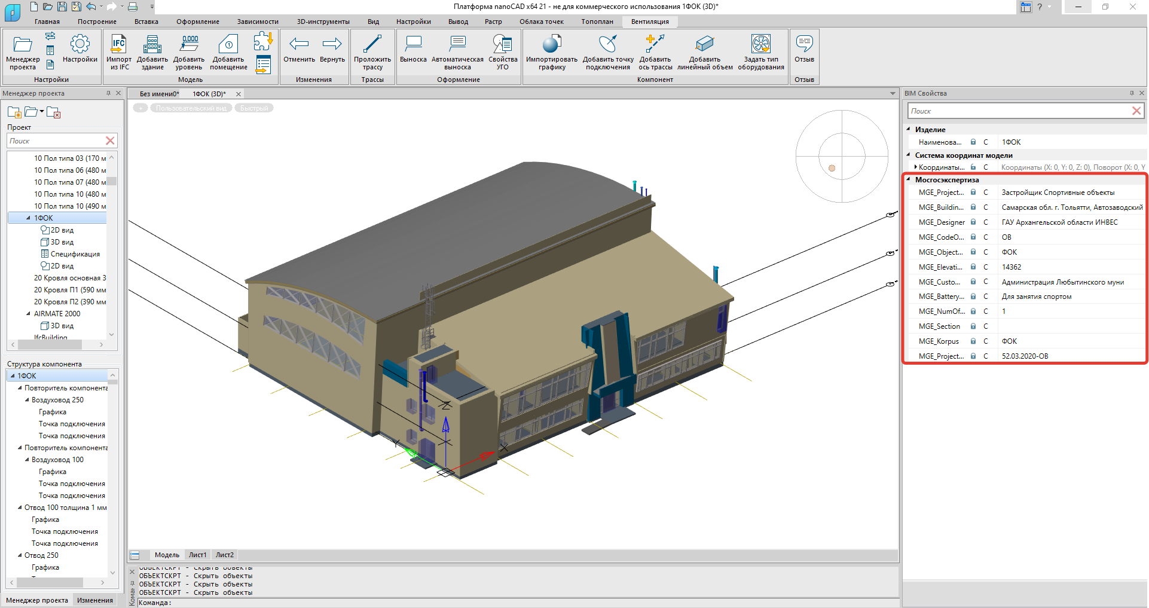Click the BIM properties search field
The image size is (1149, 608).
pyautogui.click(x=1019, y=111)
